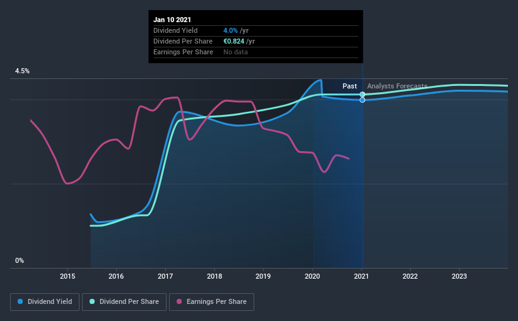Click the 2022 x-axis year label
The width and height of the screenshot is (518, 321).
pos(410,276)
